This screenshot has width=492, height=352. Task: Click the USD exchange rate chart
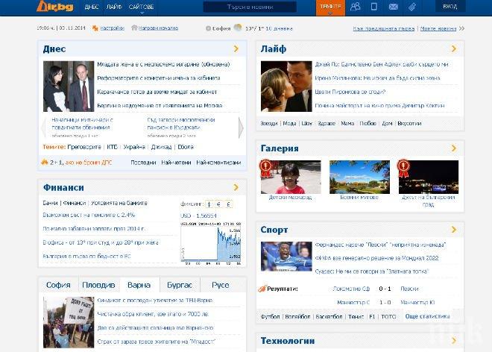pos(210,243)
